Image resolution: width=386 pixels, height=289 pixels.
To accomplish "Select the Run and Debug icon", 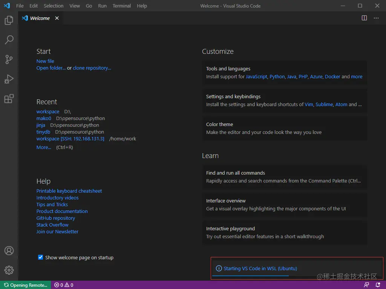I will point(9,79).
